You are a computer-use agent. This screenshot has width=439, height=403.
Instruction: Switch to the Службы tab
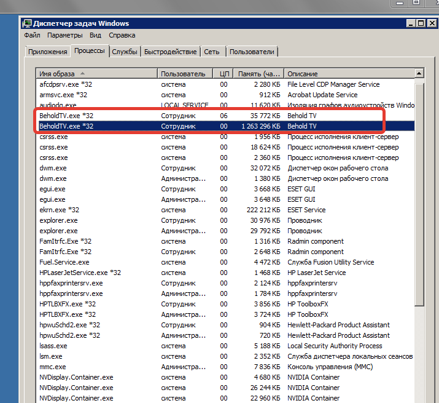(x=125, y=52)
